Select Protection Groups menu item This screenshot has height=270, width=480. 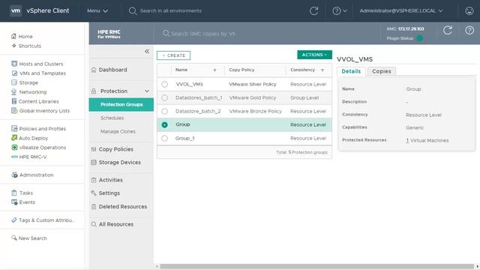click(x=121, y=104)
